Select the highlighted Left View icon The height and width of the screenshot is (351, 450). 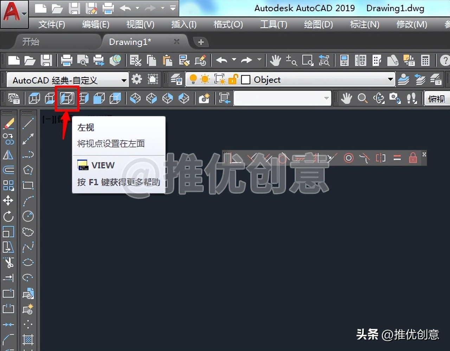point(67,98)
